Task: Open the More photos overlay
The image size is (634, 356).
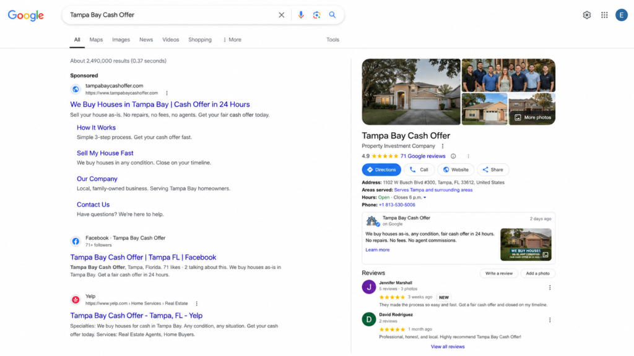Action: [x=532, y=117]
